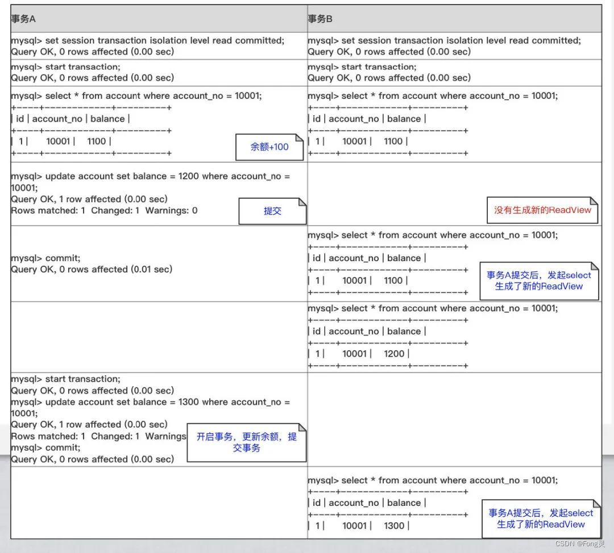614x553 pixels.
Task: Select the 提交 note box
Action: coord(272,211)
